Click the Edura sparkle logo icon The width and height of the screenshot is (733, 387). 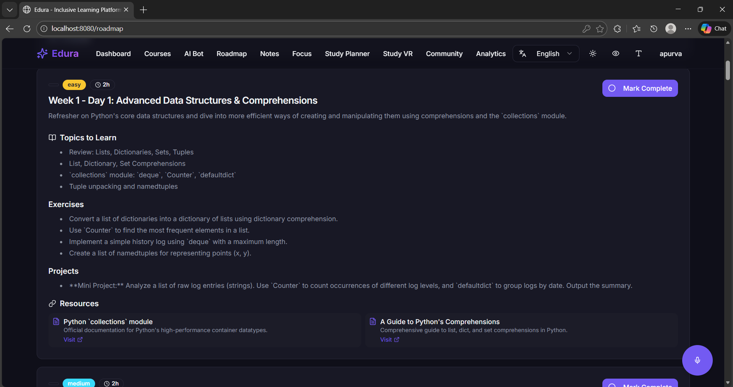pyautogui.click(x=42, y=54)
